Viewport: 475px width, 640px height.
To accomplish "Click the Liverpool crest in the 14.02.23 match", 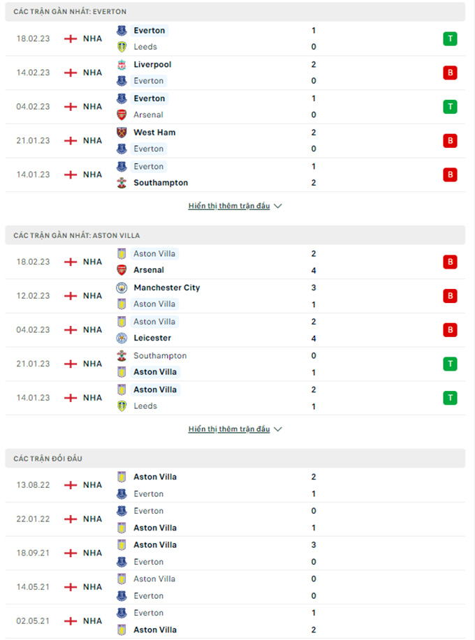I will tap(122, 64).
